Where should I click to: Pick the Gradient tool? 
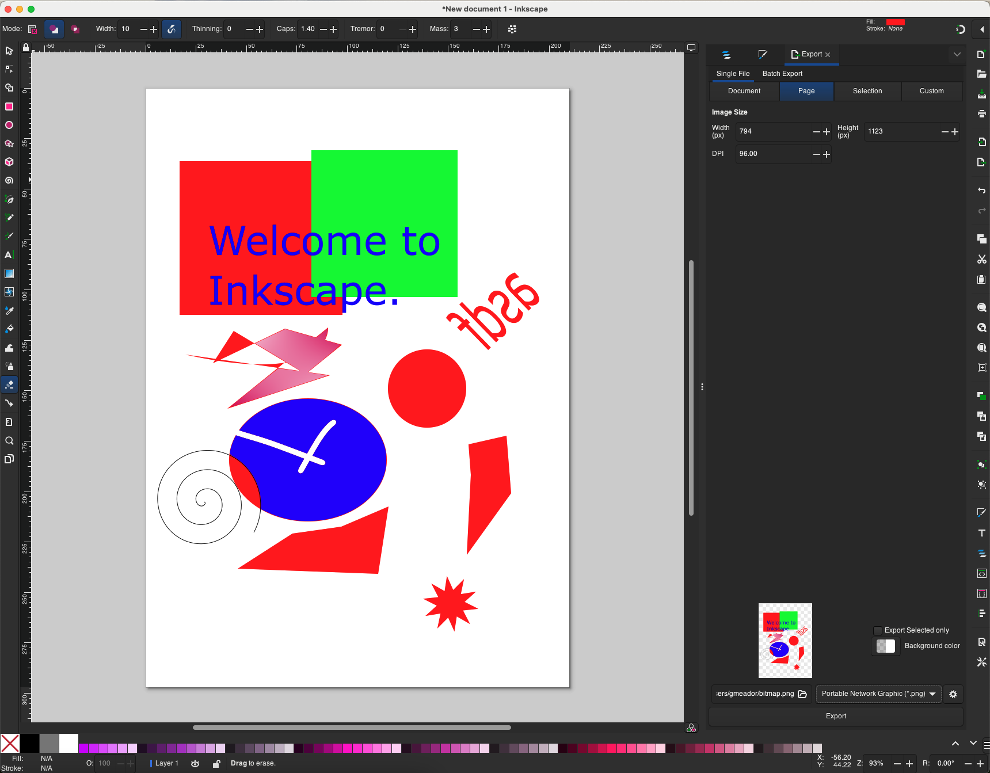[x=9, y=273]
